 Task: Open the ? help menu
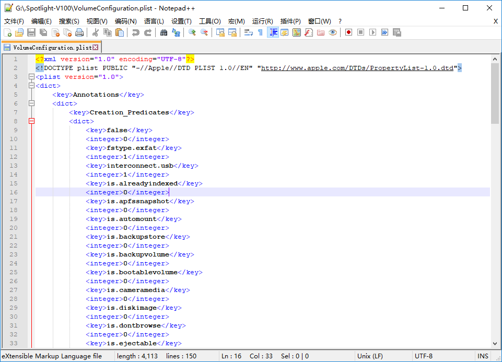[x=340, y=21]
